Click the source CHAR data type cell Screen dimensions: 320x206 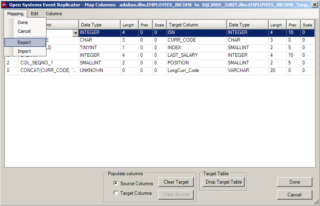tap(99, 40)
